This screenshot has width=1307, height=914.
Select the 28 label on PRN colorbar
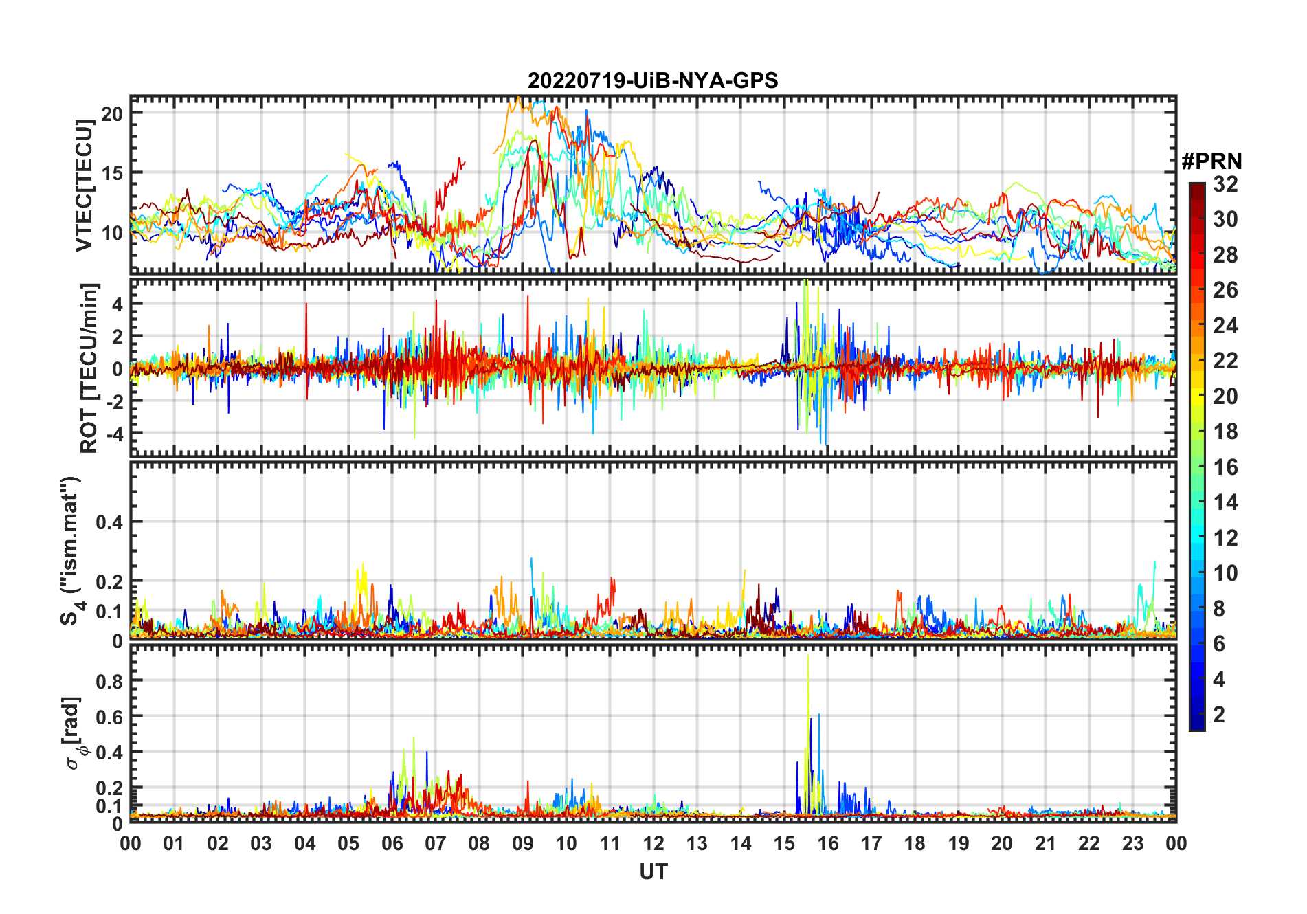(1226, 255)
